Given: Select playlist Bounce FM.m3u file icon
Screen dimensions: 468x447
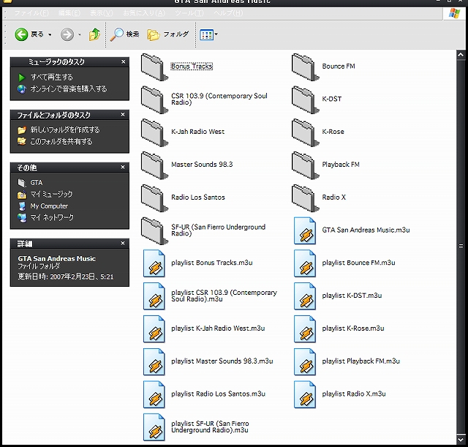Looking at the screenshot, I should (x=305, y=263).
